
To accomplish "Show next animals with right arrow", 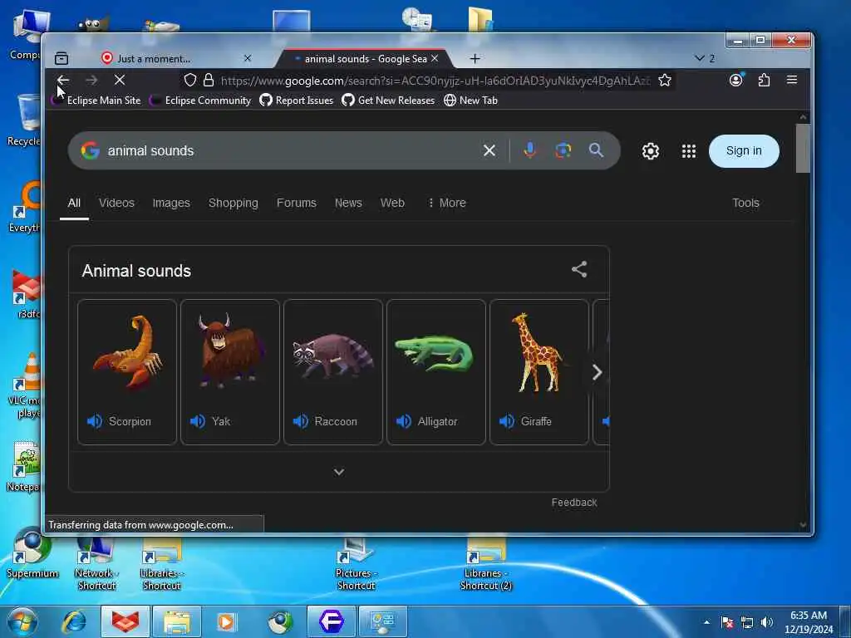I will pos(597,372).
